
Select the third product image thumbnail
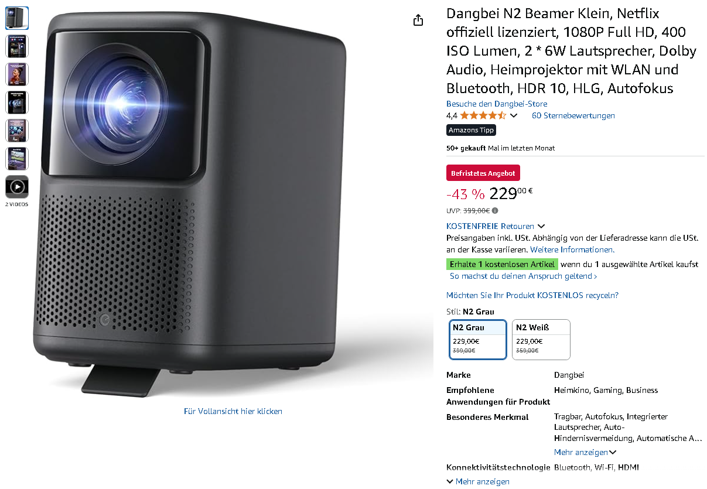point(17,74)
